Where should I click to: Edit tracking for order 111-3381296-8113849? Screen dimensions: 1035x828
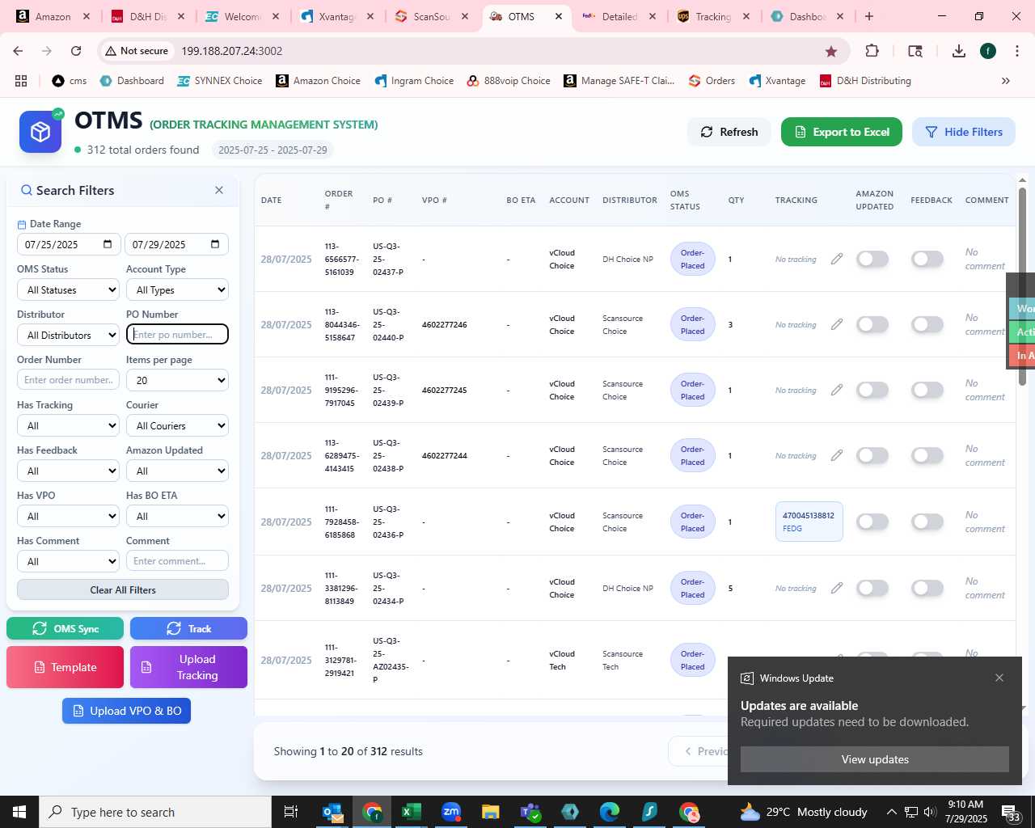837,588
